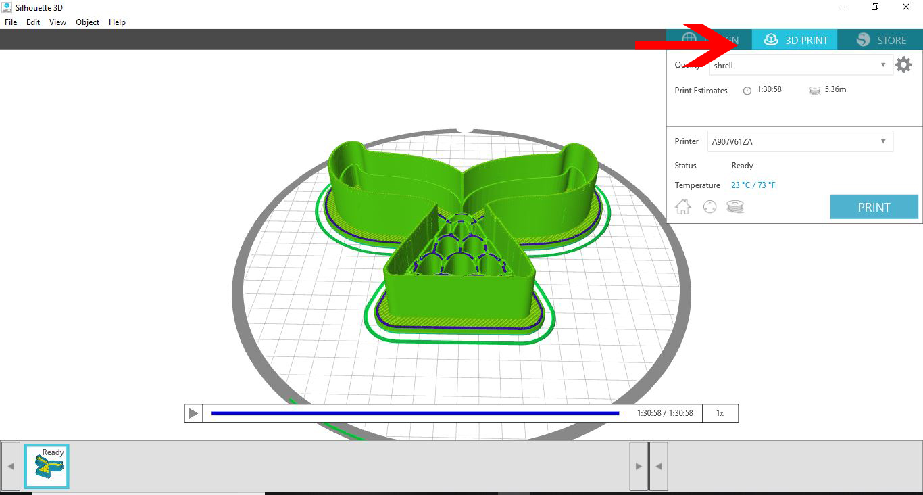Open the Help menu
Screen dimensions: 923x495
[117, 22]
